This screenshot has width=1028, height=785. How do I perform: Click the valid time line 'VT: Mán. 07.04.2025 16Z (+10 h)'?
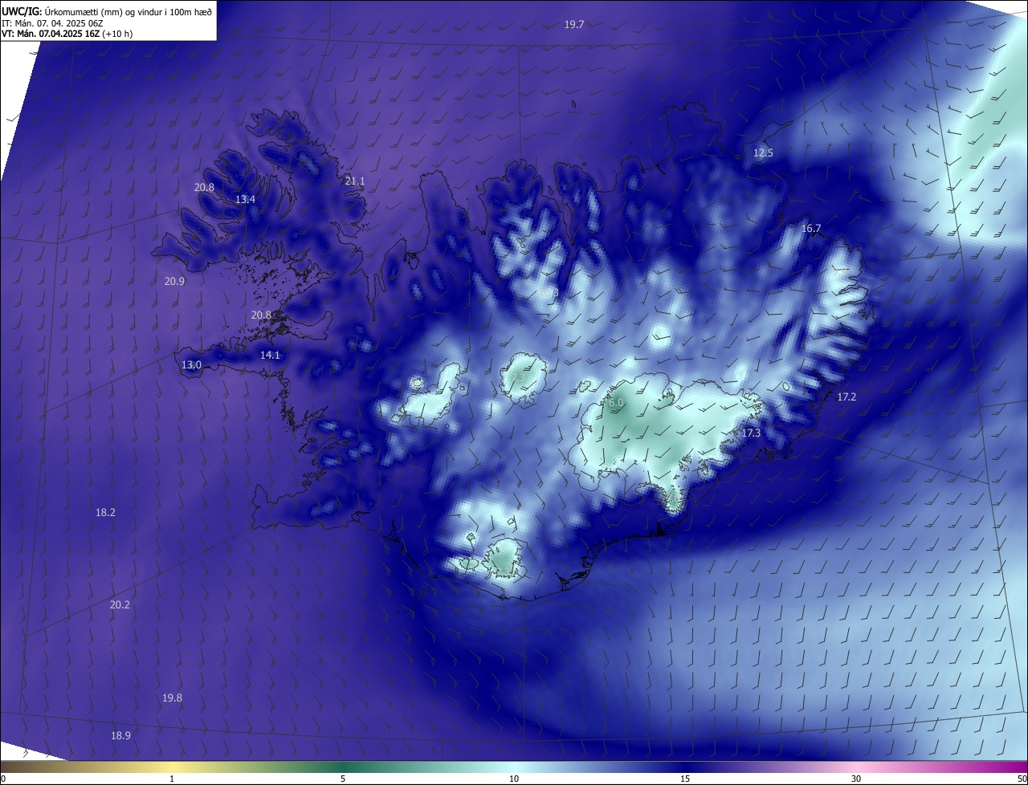point(67,34)
